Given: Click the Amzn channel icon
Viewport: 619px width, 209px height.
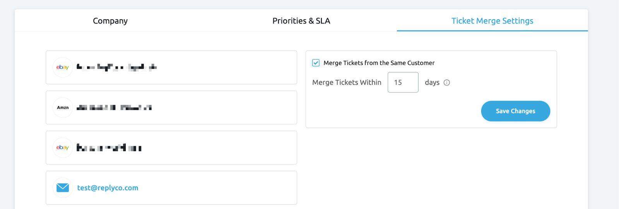Looking at the screenshot, I should [x=63, y=108].
